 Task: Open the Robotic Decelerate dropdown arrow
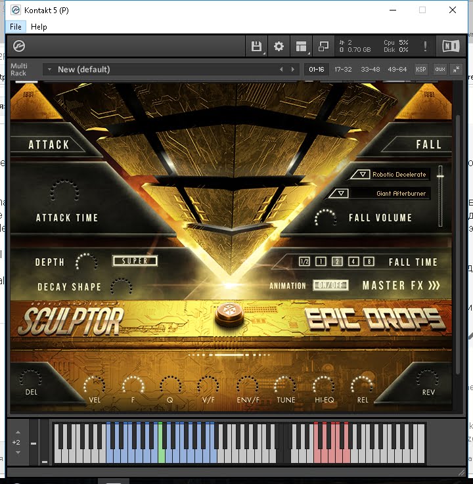(360, 175)
